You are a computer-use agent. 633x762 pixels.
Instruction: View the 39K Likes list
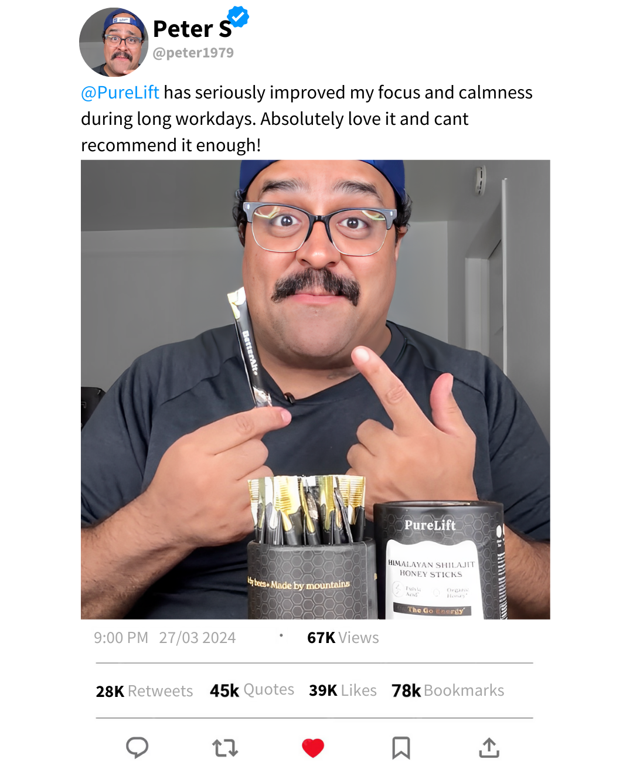tap(343, 690)
